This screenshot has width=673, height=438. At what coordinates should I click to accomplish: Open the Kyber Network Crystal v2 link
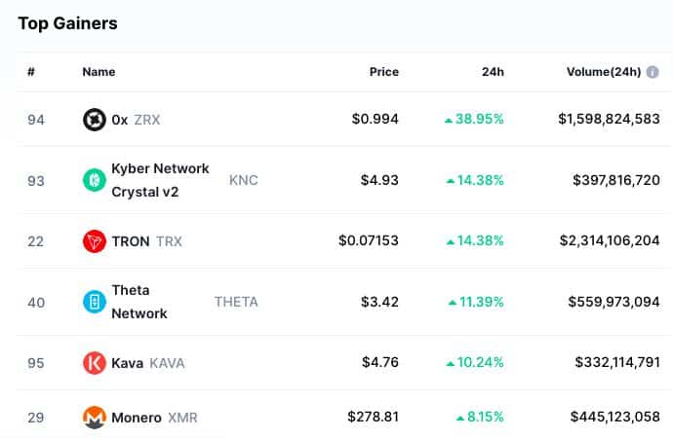point(160,180)
